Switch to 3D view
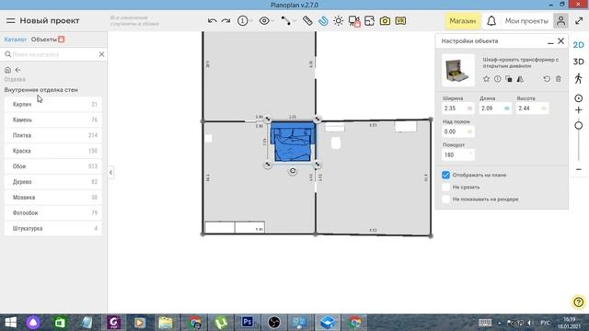Image resolution: width=589 pixels, height=331 pixels. 579,62
